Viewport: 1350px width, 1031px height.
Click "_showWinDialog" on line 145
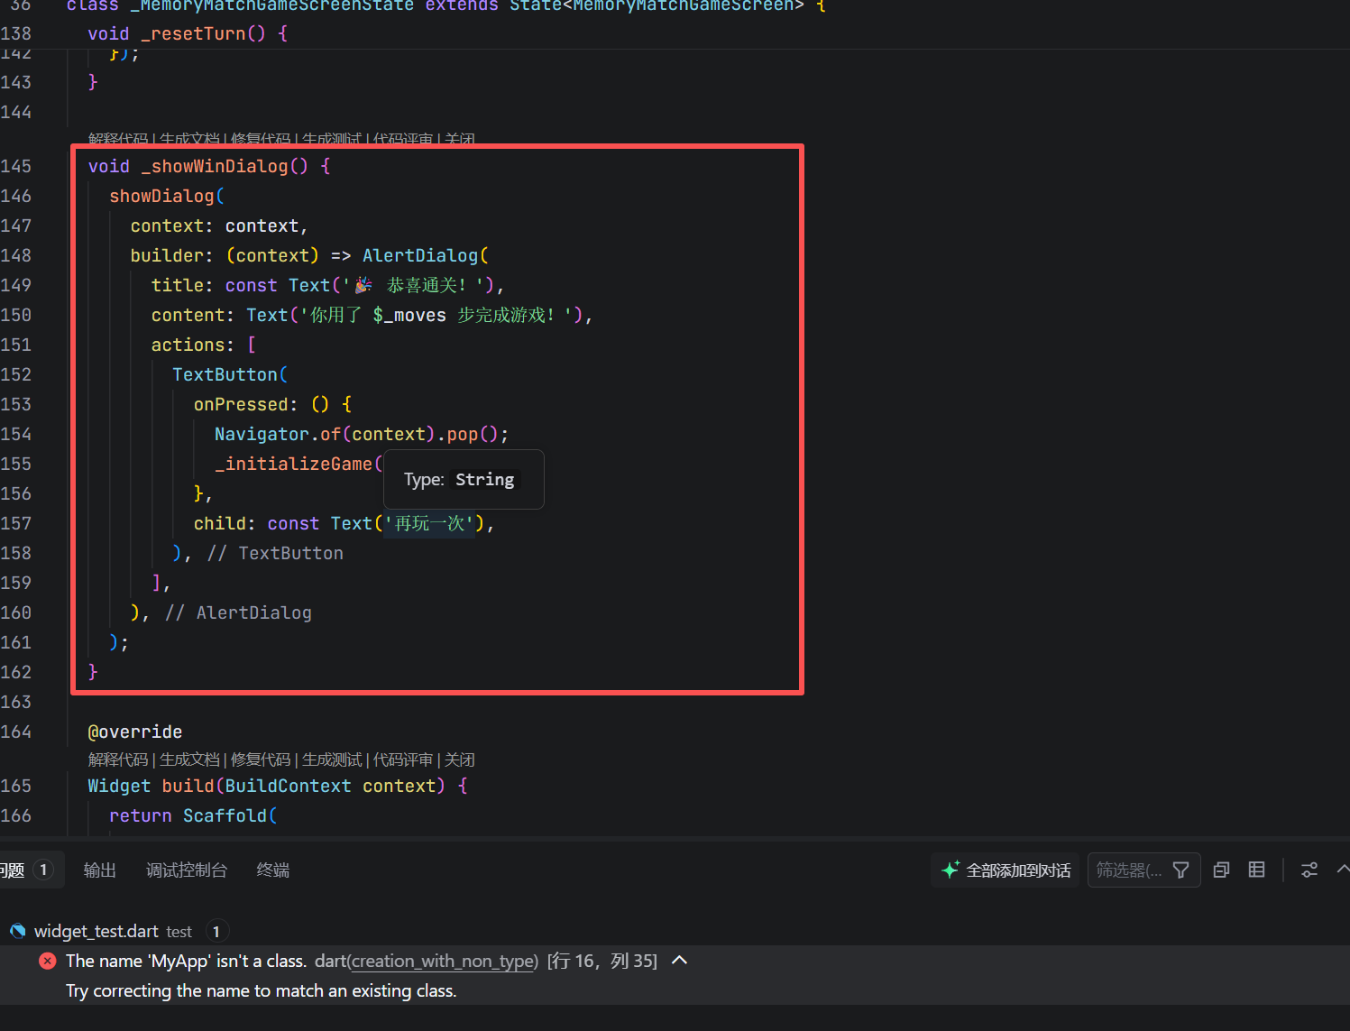coord(215,166)
